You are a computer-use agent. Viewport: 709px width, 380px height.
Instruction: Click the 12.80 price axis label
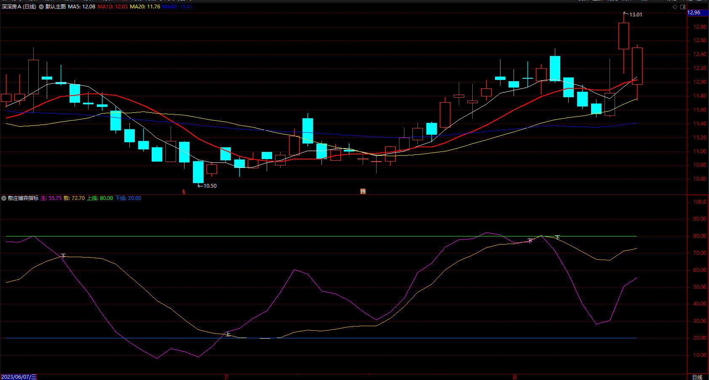pyautogui.click(x=700, y=27)
